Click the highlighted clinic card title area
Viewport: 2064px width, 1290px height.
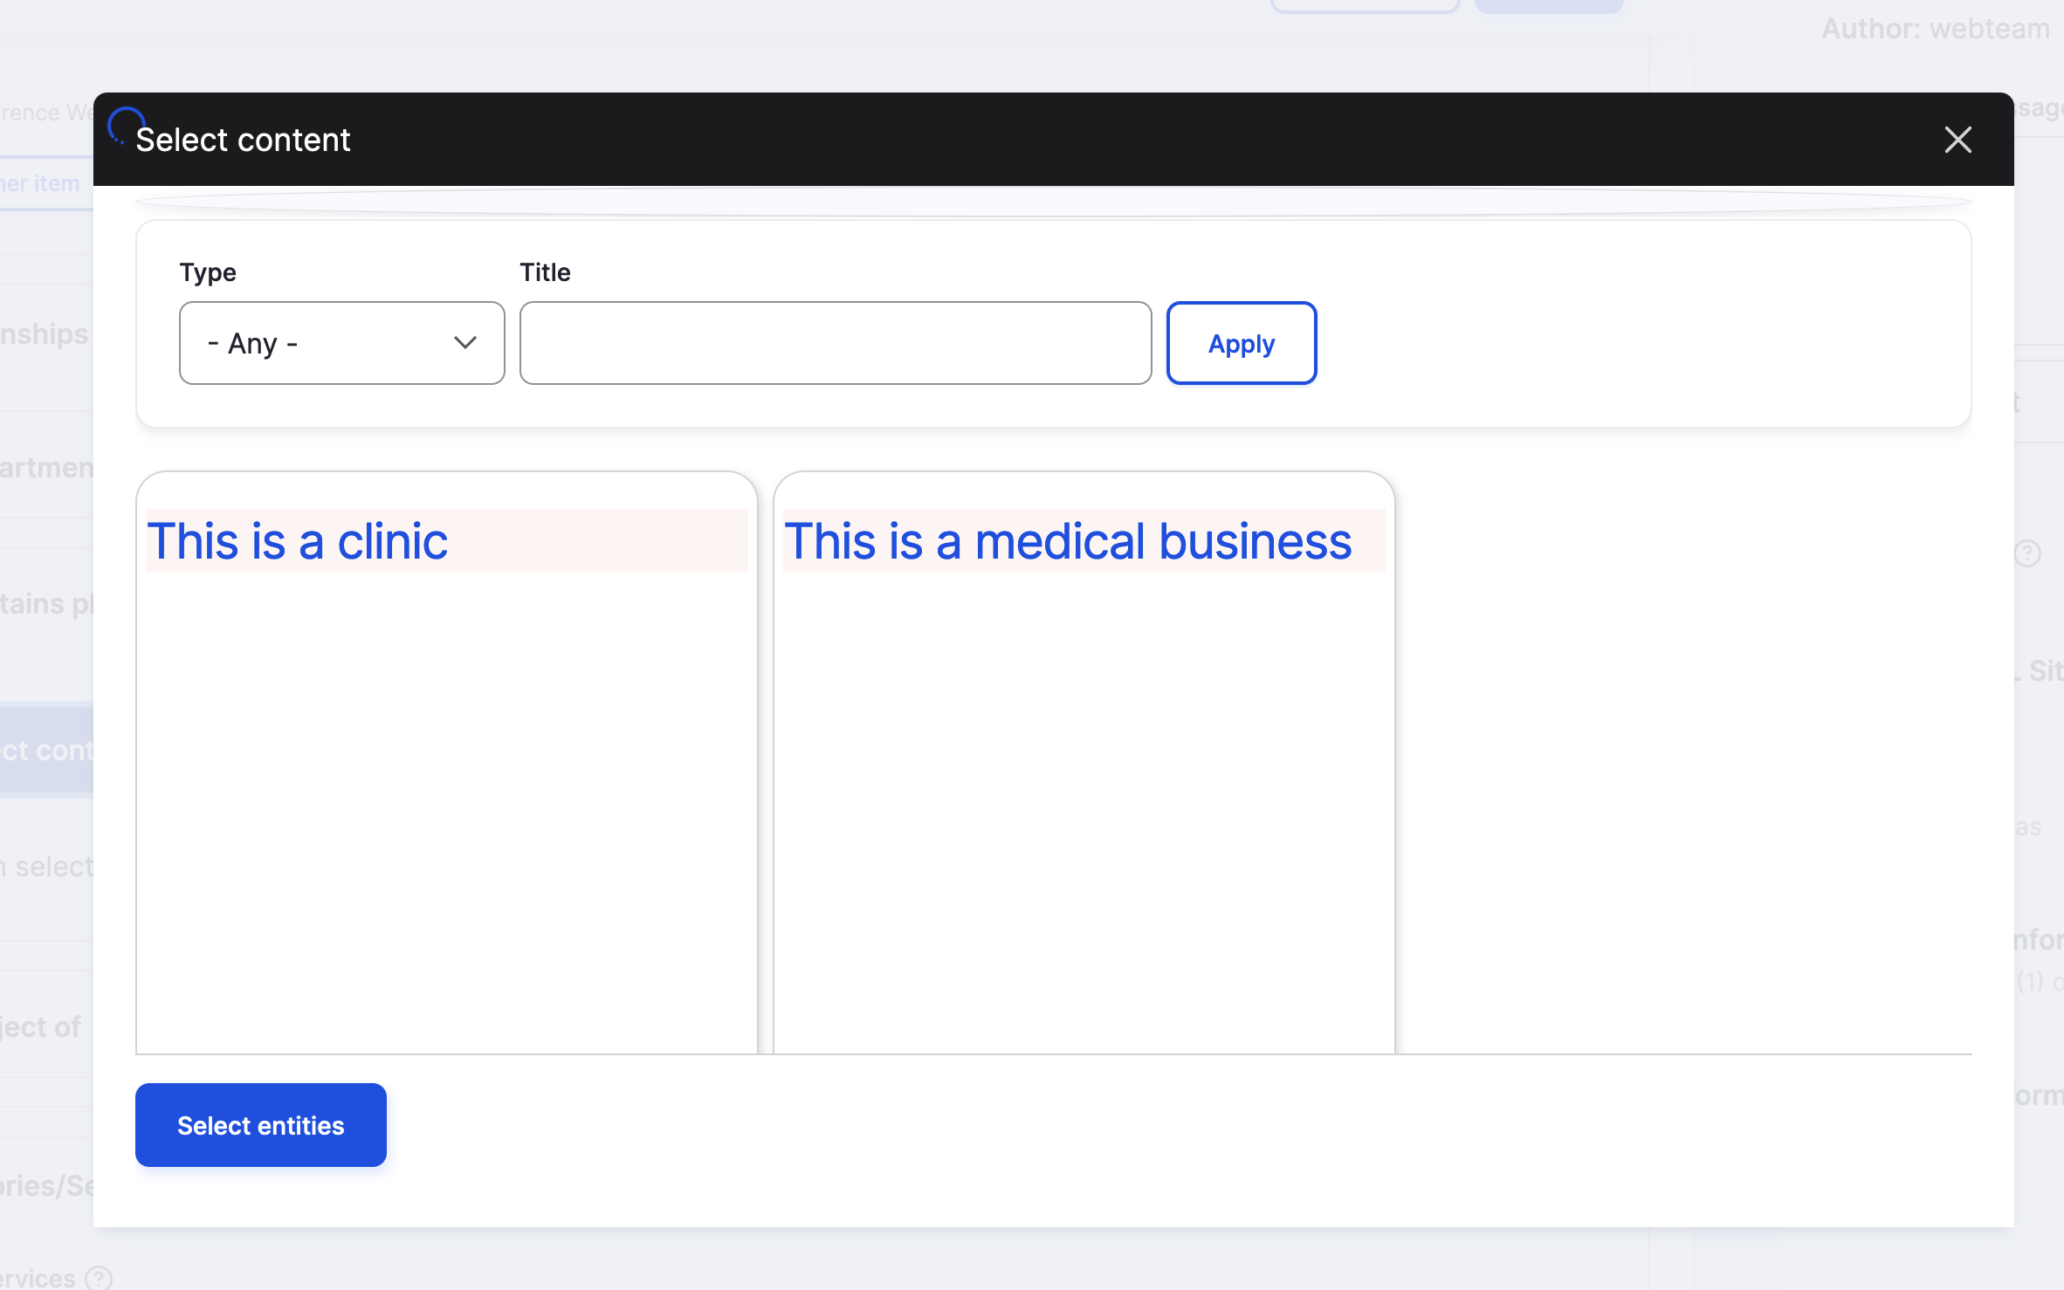[447, 540]
